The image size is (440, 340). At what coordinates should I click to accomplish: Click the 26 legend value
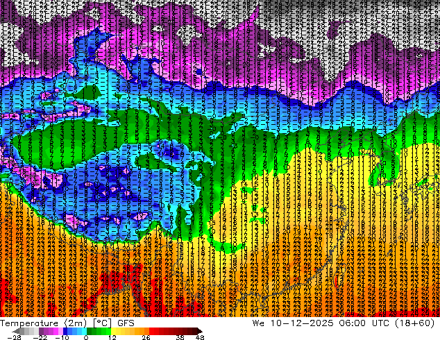pos(146,337)
